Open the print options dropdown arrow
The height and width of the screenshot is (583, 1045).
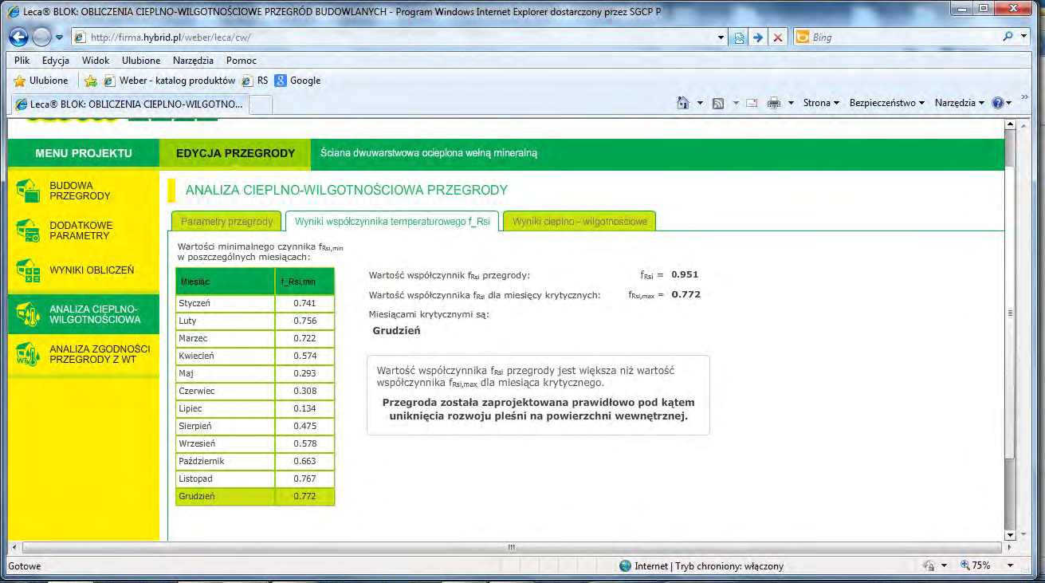pyautogui.click(x=791, y=103)
